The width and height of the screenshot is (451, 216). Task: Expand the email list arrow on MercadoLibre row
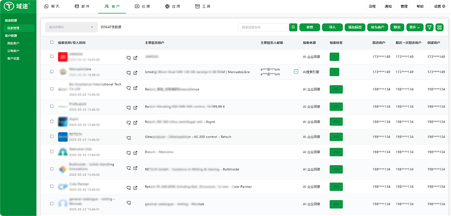tap(296, 72)
